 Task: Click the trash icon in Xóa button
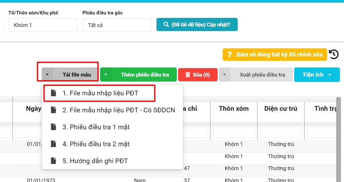188,75
